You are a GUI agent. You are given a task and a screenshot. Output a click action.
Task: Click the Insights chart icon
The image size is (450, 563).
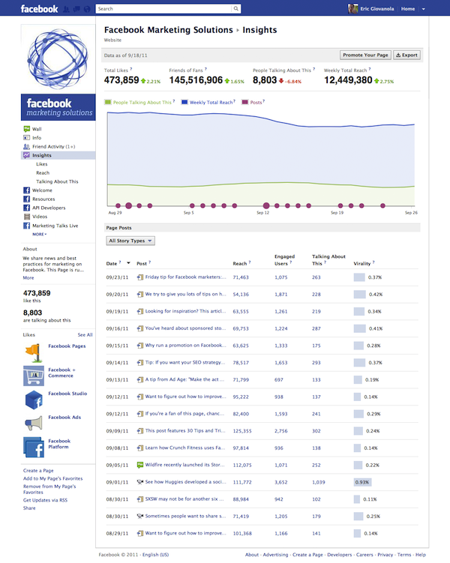26,155
